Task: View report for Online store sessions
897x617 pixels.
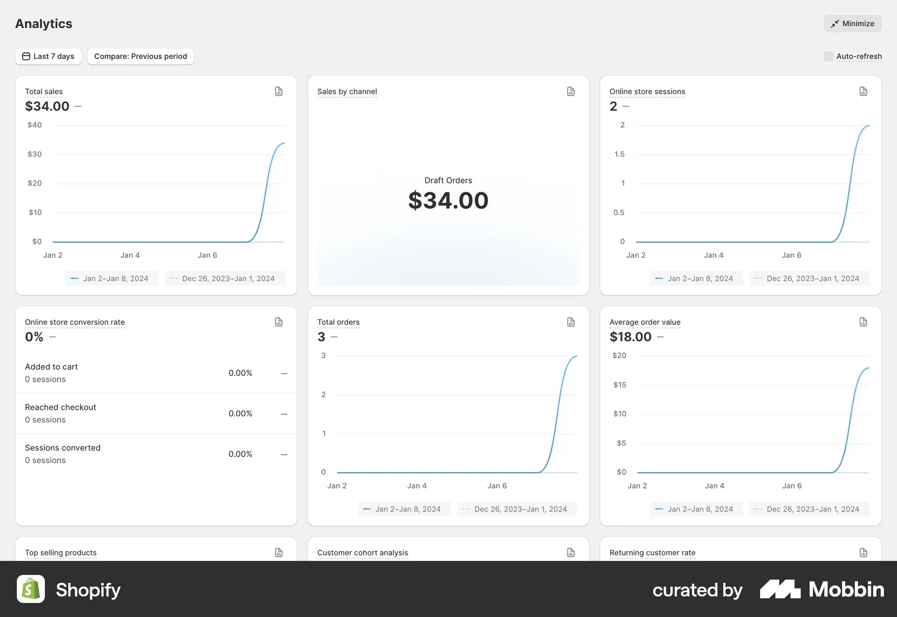Action: (862, 92)
